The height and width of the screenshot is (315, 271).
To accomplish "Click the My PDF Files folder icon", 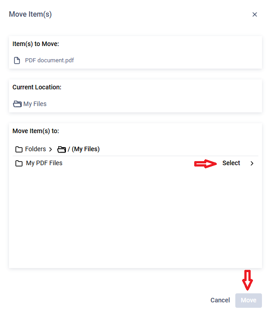I will [x=19, y=163].
